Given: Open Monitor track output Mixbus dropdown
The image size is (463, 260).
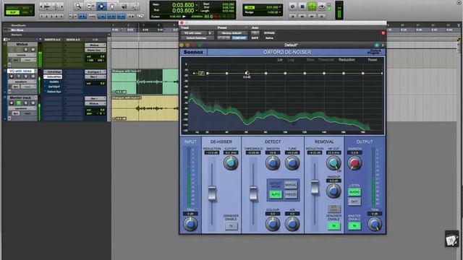Looking at the screenshot, I should pos(95,103).
